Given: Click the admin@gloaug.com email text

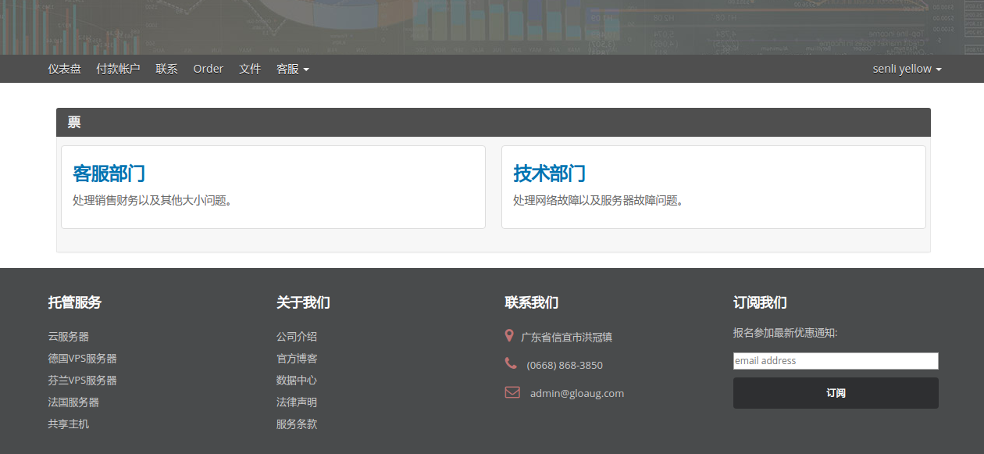Looking at the screenshot, I should (x=577, y=393).
